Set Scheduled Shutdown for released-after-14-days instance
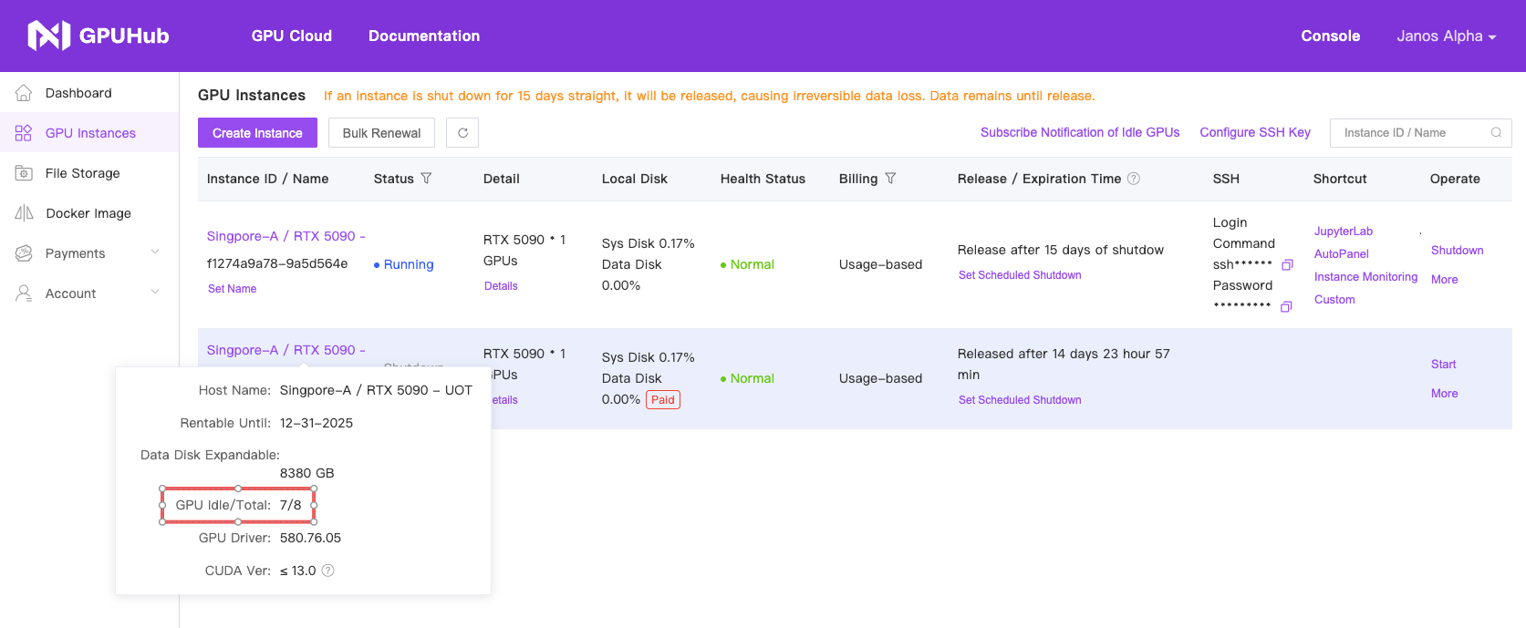1526x628 pixels. pos(1020,400)
